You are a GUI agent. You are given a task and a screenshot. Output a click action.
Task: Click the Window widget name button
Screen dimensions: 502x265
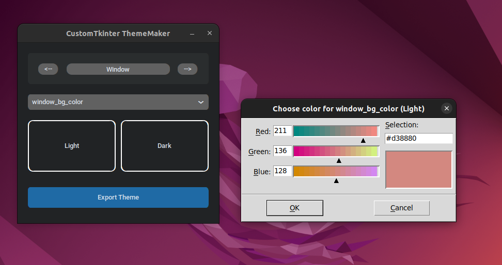(x=118, y=69)
